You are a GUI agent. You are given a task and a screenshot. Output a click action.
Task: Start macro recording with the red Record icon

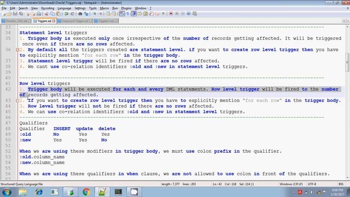tap(171, 14)
